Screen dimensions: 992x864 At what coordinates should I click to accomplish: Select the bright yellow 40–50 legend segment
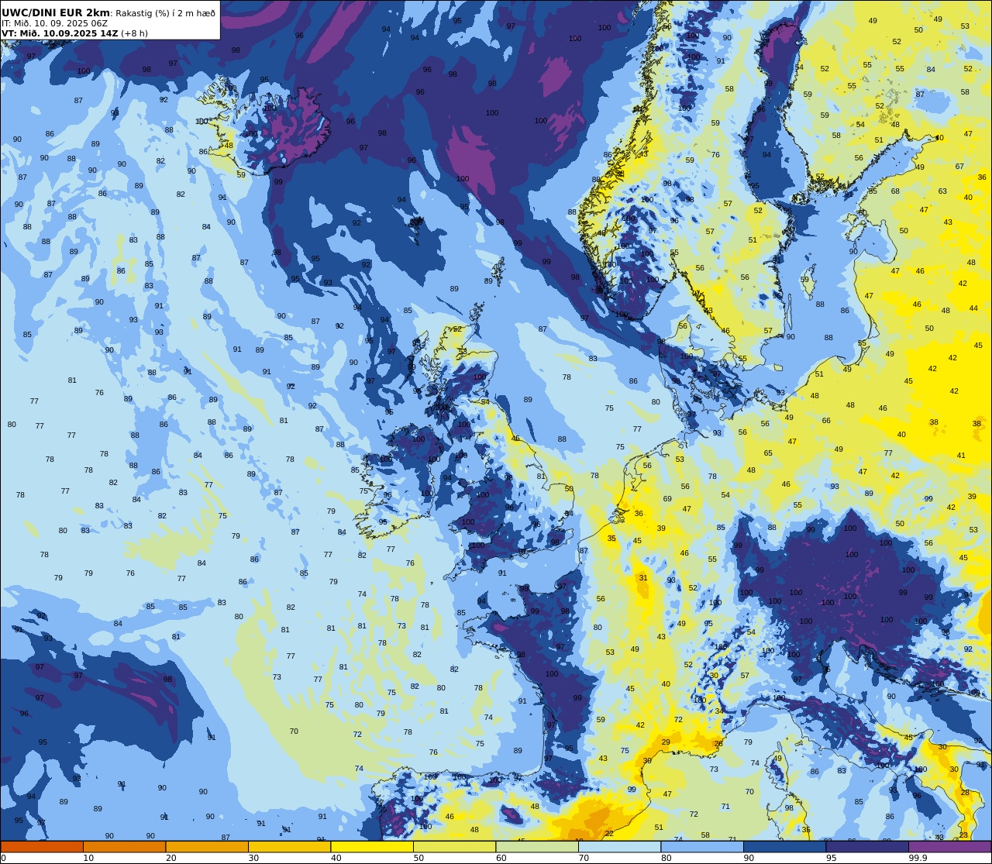click(x=372, y=847)
